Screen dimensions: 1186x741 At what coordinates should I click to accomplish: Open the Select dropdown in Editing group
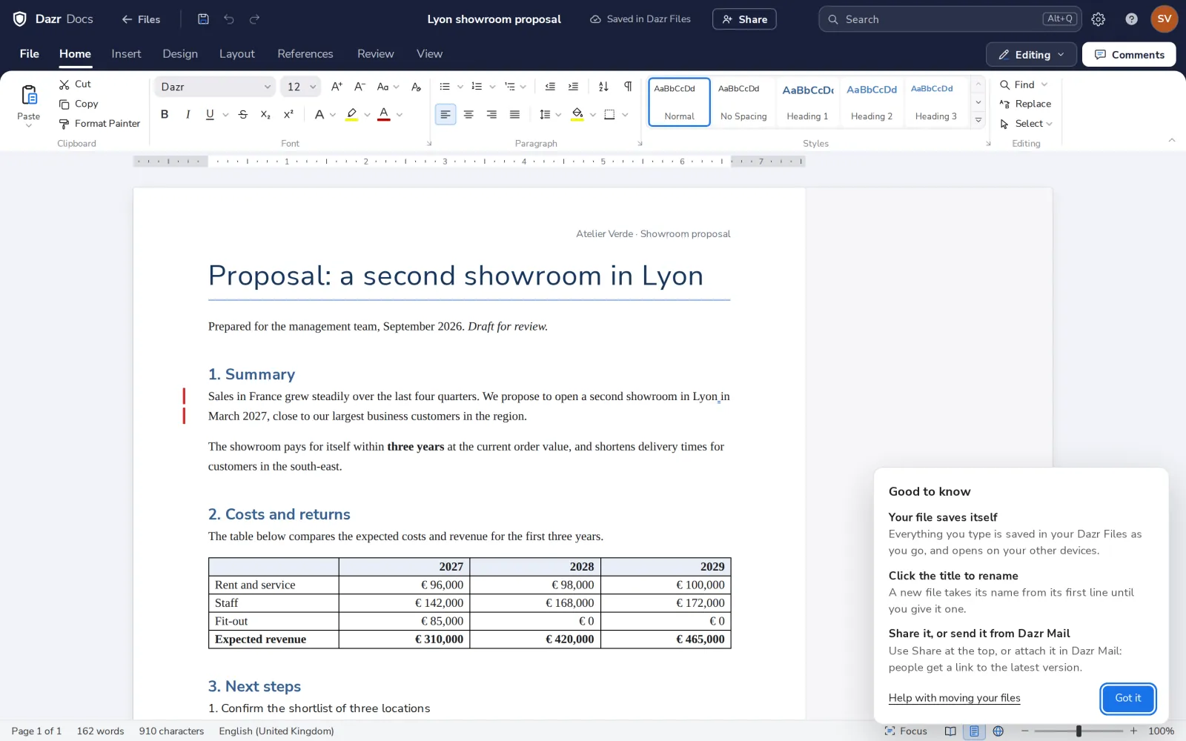click(x=1026, y=124)
